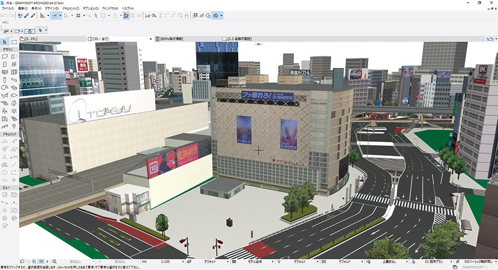Screen dimensions: 498x270
Task: Open the ウィンドウ(W) menu
Action: coord(110,8)
